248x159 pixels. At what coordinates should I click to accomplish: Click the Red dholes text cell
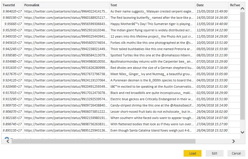(152, 68)
